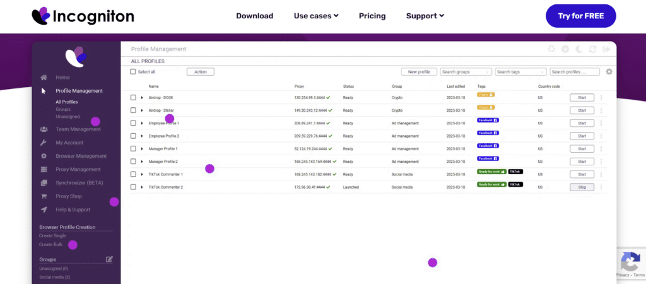The height and width of the screenshot is (284, 646).
Task: Click the logout icon in header
Action: coord(607,49)
